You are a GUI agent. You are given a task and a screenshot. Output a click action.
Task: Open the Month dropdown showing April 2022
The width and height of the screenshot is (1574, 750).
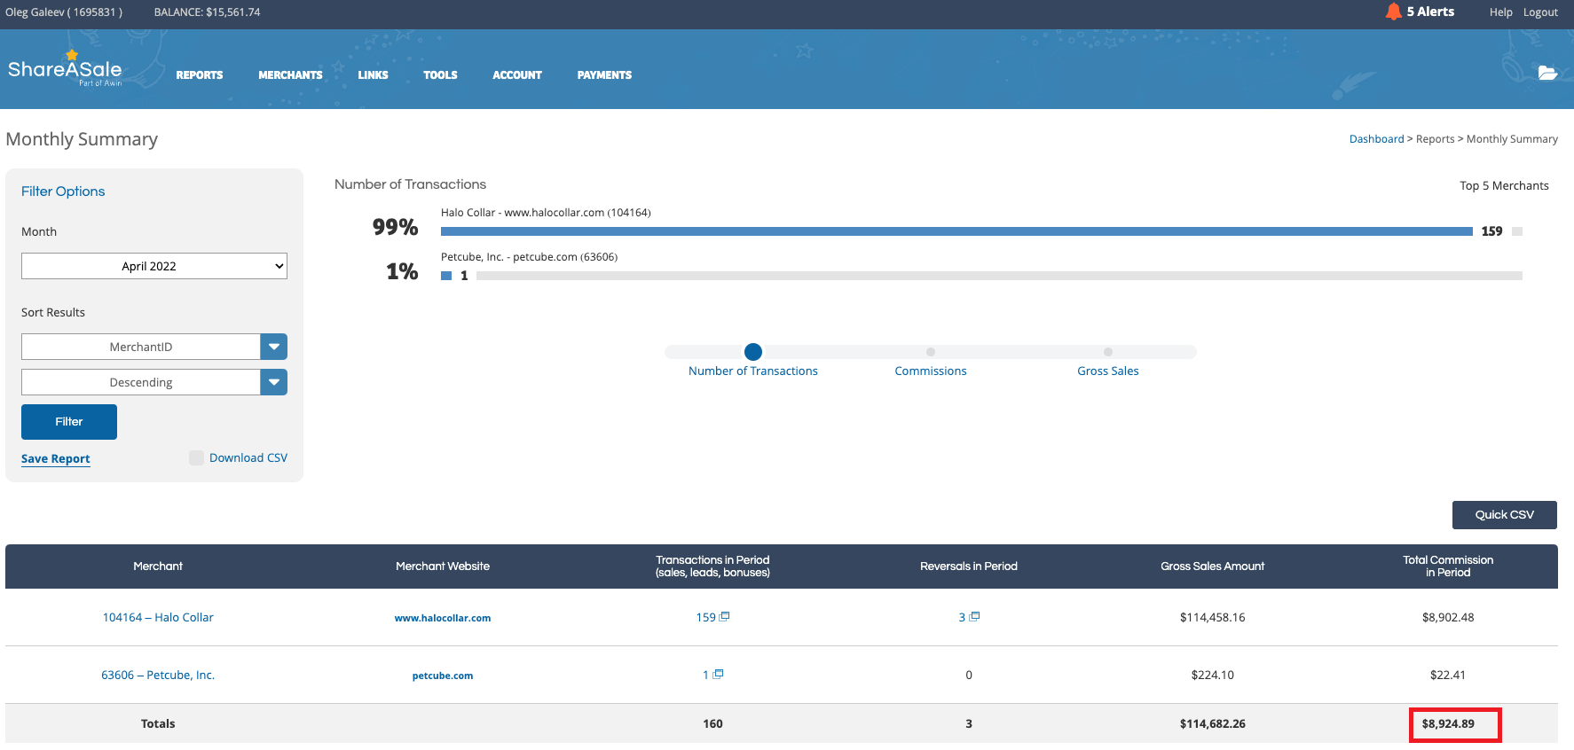[x=154, y=266]
